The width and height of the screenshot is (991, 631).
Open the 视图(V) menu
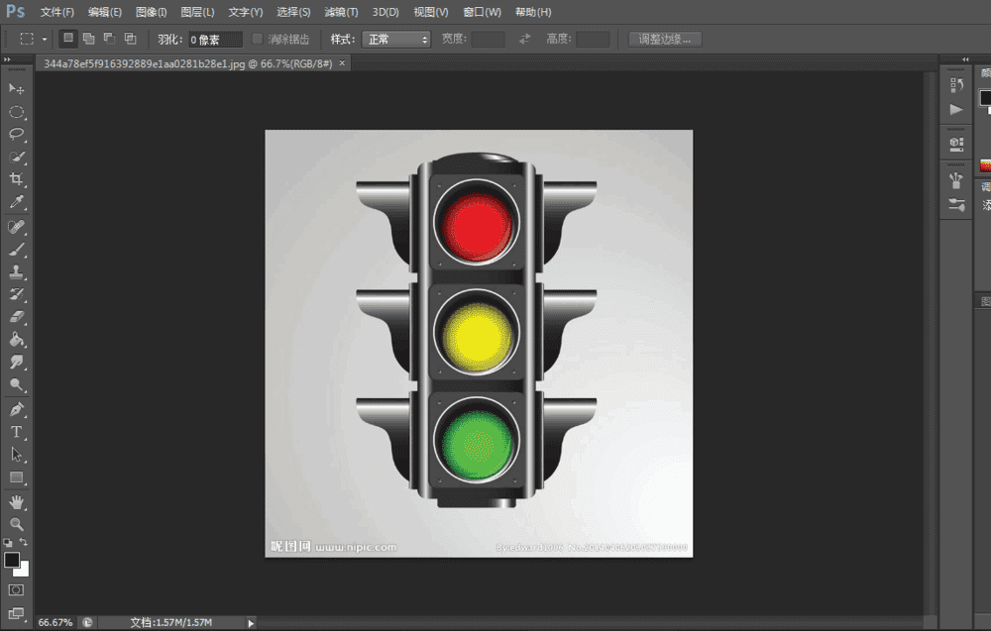click(x=431, y=12)
